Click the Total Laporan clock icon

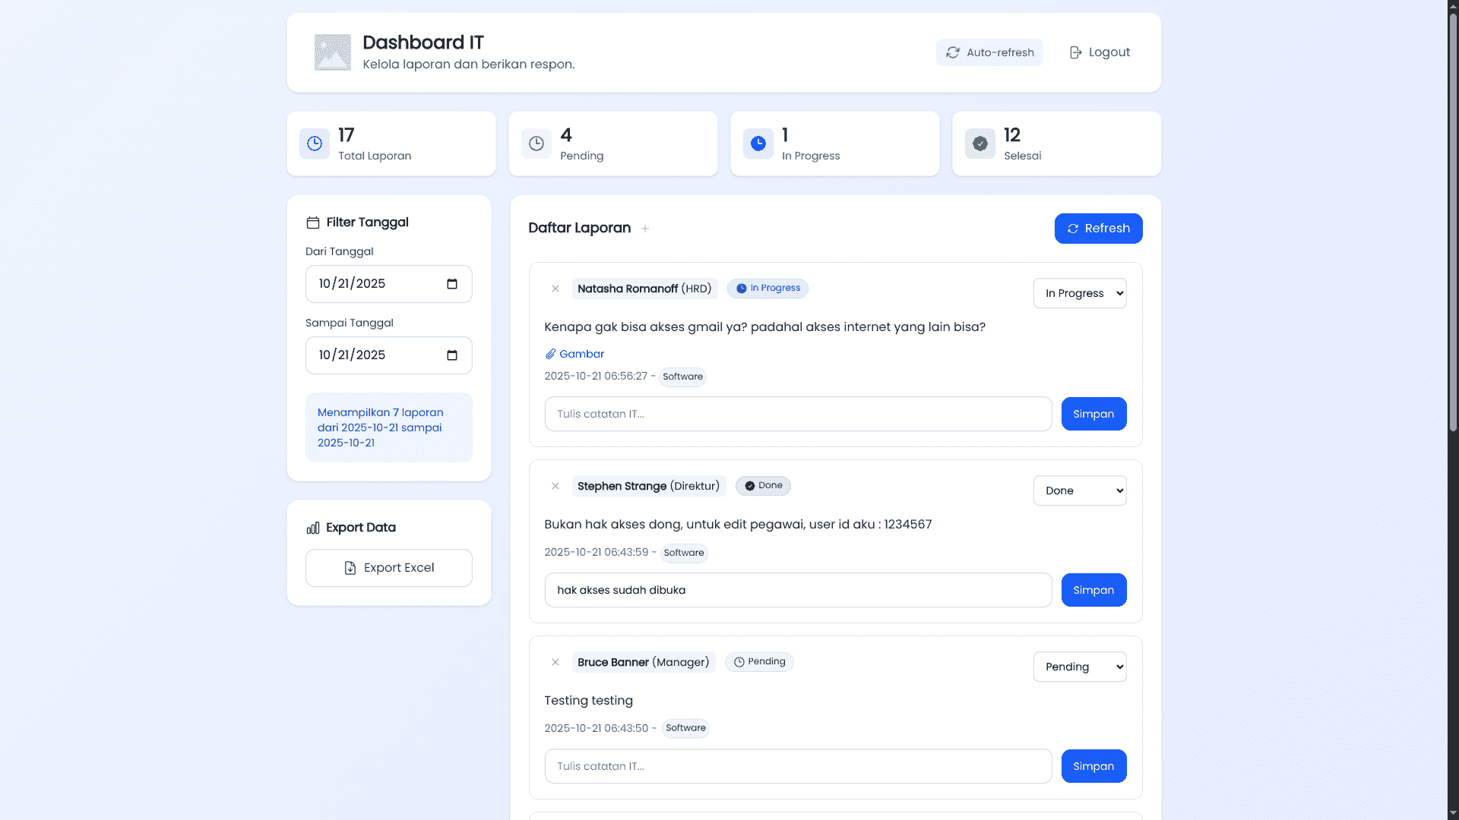point(314,143)
